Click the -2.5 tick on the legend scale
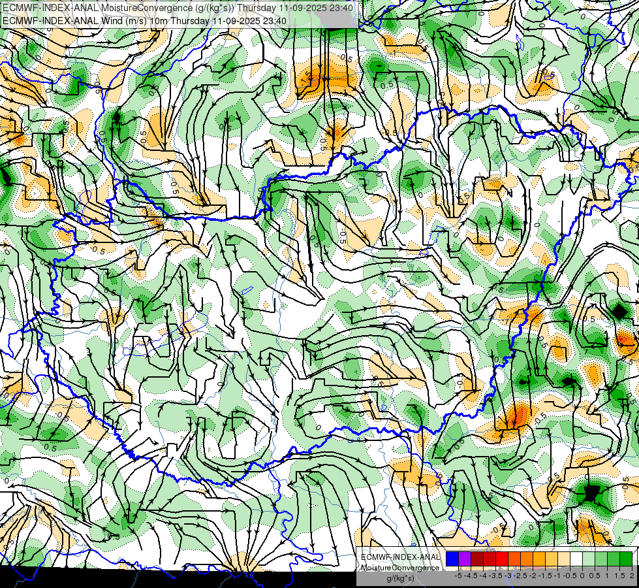Viewport: 639px width, 588px height. coord(520,576)
